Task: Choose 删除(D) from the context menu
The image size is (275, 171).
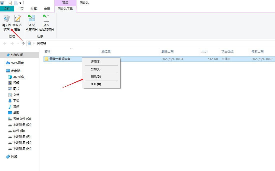Action: tap(101, 77)
